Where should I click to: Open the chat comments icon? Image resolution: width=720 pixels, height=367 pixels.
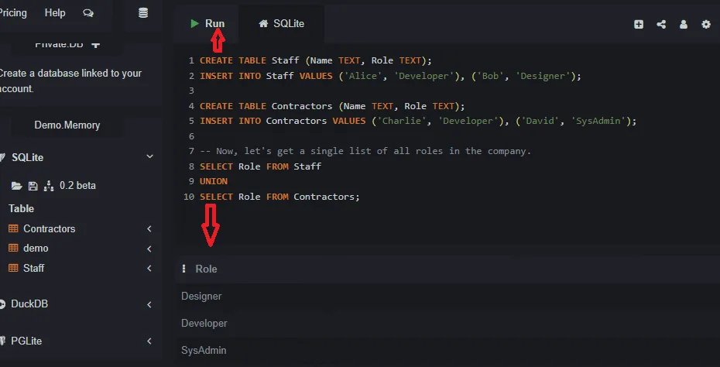pyautogui.click(x=88, y=13)
